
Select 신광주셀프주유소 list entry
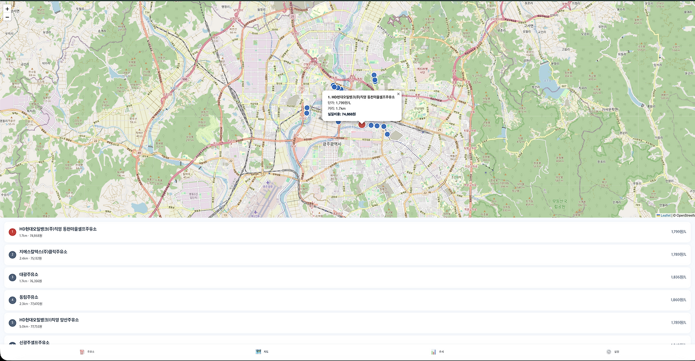click(347, 340)
